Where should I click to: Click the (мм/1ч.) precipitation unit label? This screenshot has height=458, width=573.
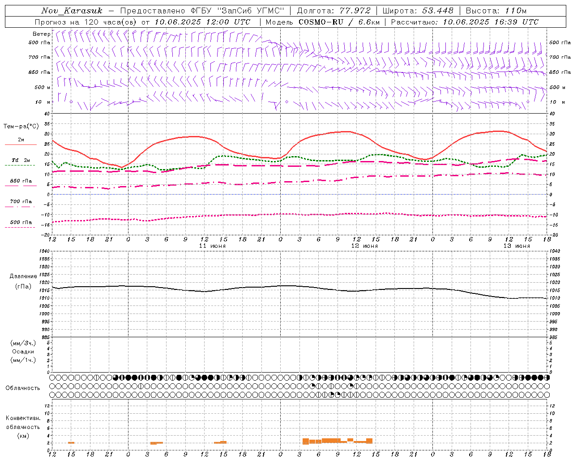(23, 360)
